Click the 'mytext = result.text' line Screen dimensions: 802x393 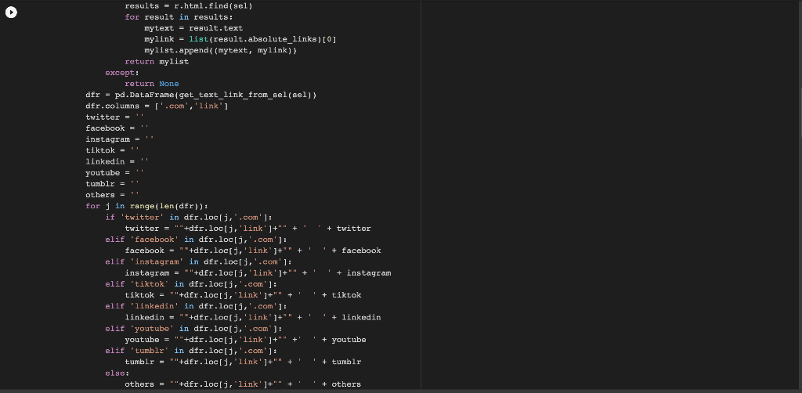(x=193, y=28)
